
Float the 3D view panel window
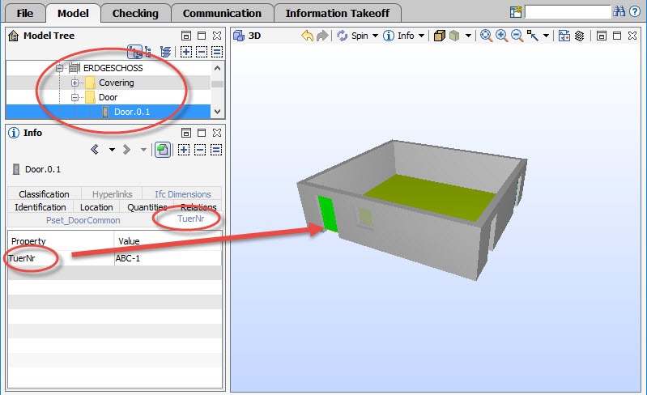coord(601,36)
